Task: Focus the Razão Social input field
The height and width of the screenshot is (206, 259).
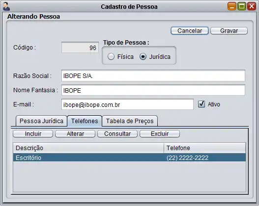Action: point(153,76)
